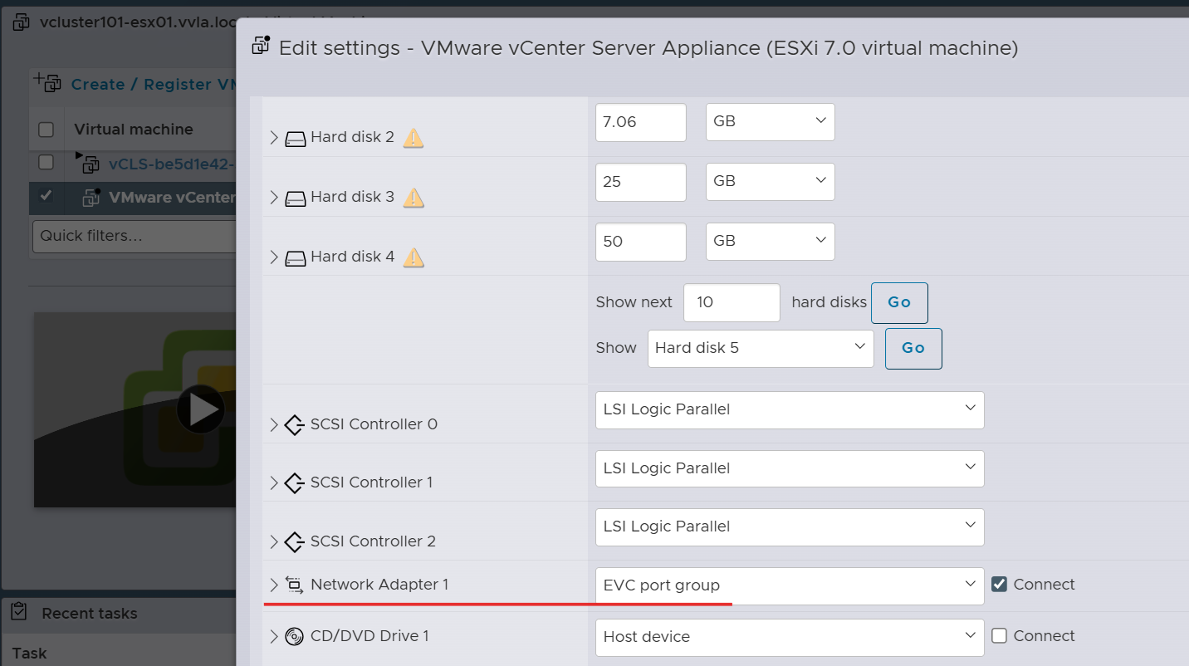Click the Edit settings dialog title icon
The image size is (1189, 666).
point(262,46)
